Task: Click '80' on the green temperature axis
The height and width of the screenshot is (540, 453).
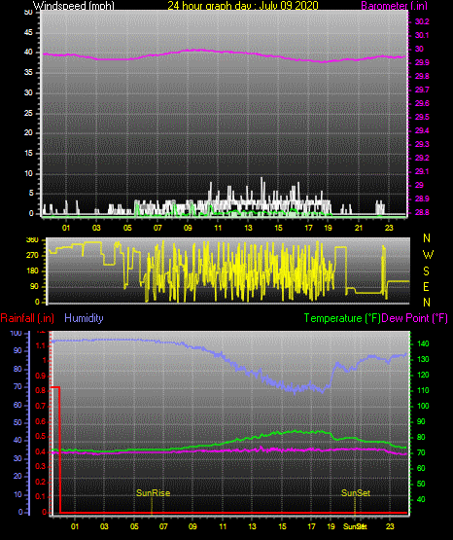Action: [421, 437]
